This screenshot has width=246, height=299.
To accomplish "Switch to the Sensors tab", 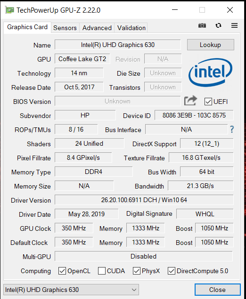I will pyautogui.click(x=65, y=28).
